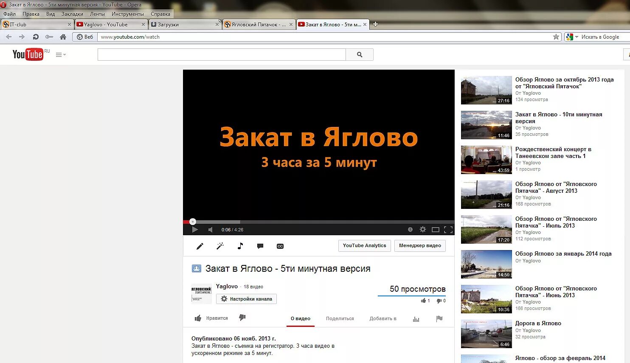Open Обзор Ягловo за январь 2014 thumbnail
This screenshot has width=630, height=363.
pos(487,264)
